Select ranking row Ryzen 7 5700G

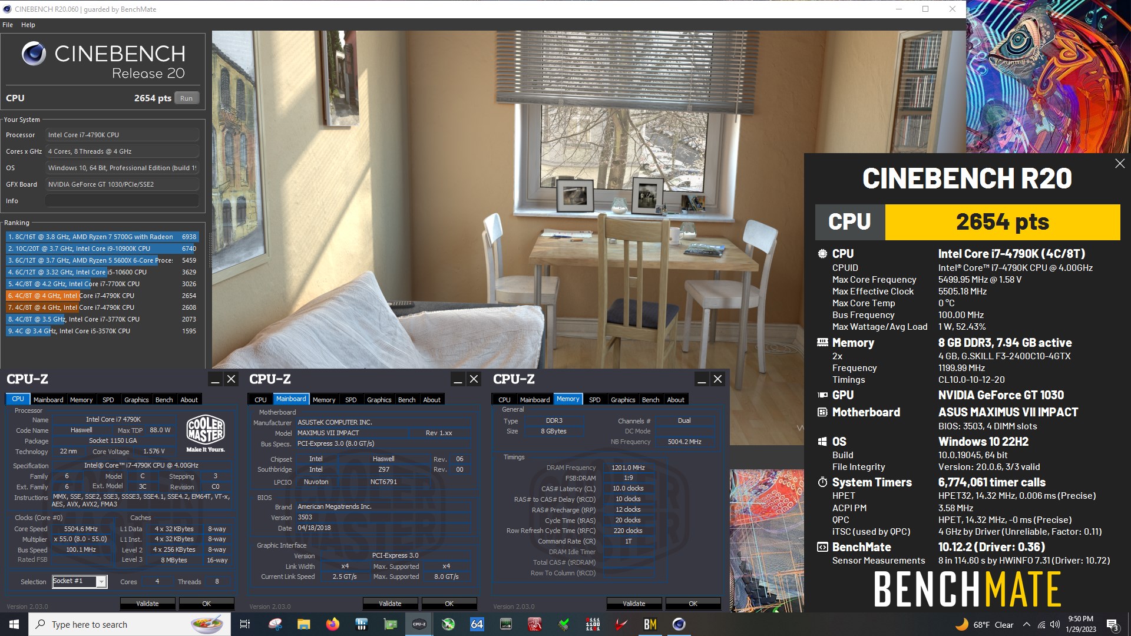tap(102, 237)
